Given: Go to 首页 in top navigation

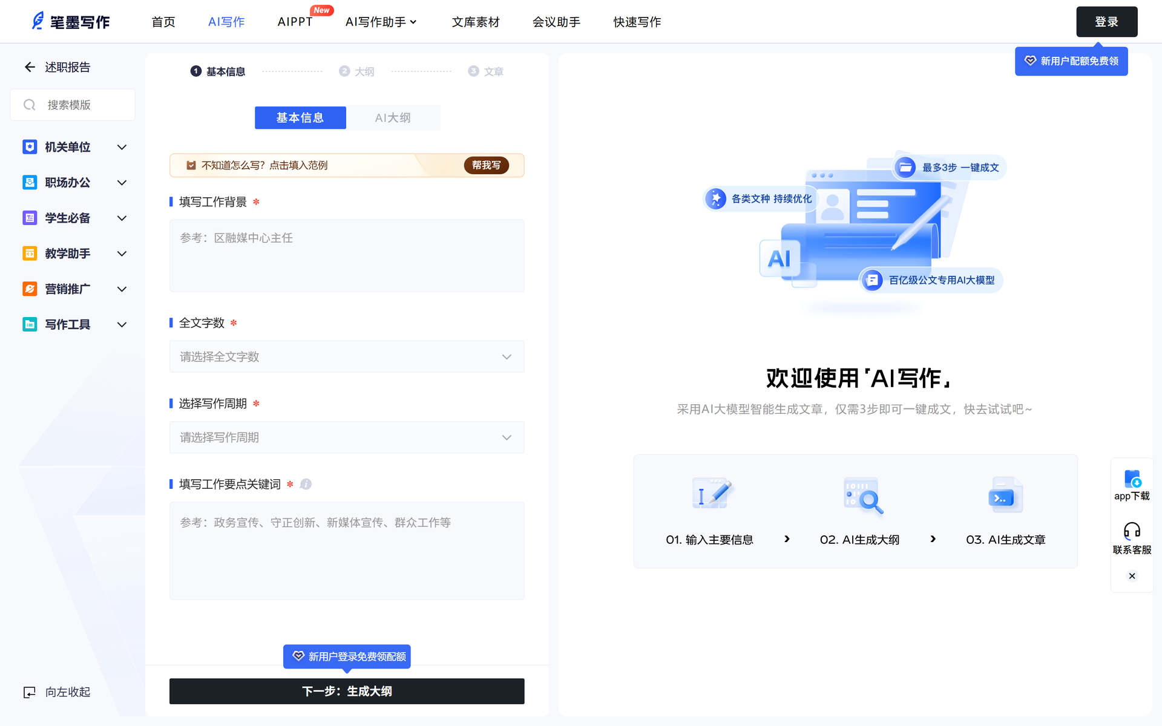Looking at the screenshot, I should [163, 22].
